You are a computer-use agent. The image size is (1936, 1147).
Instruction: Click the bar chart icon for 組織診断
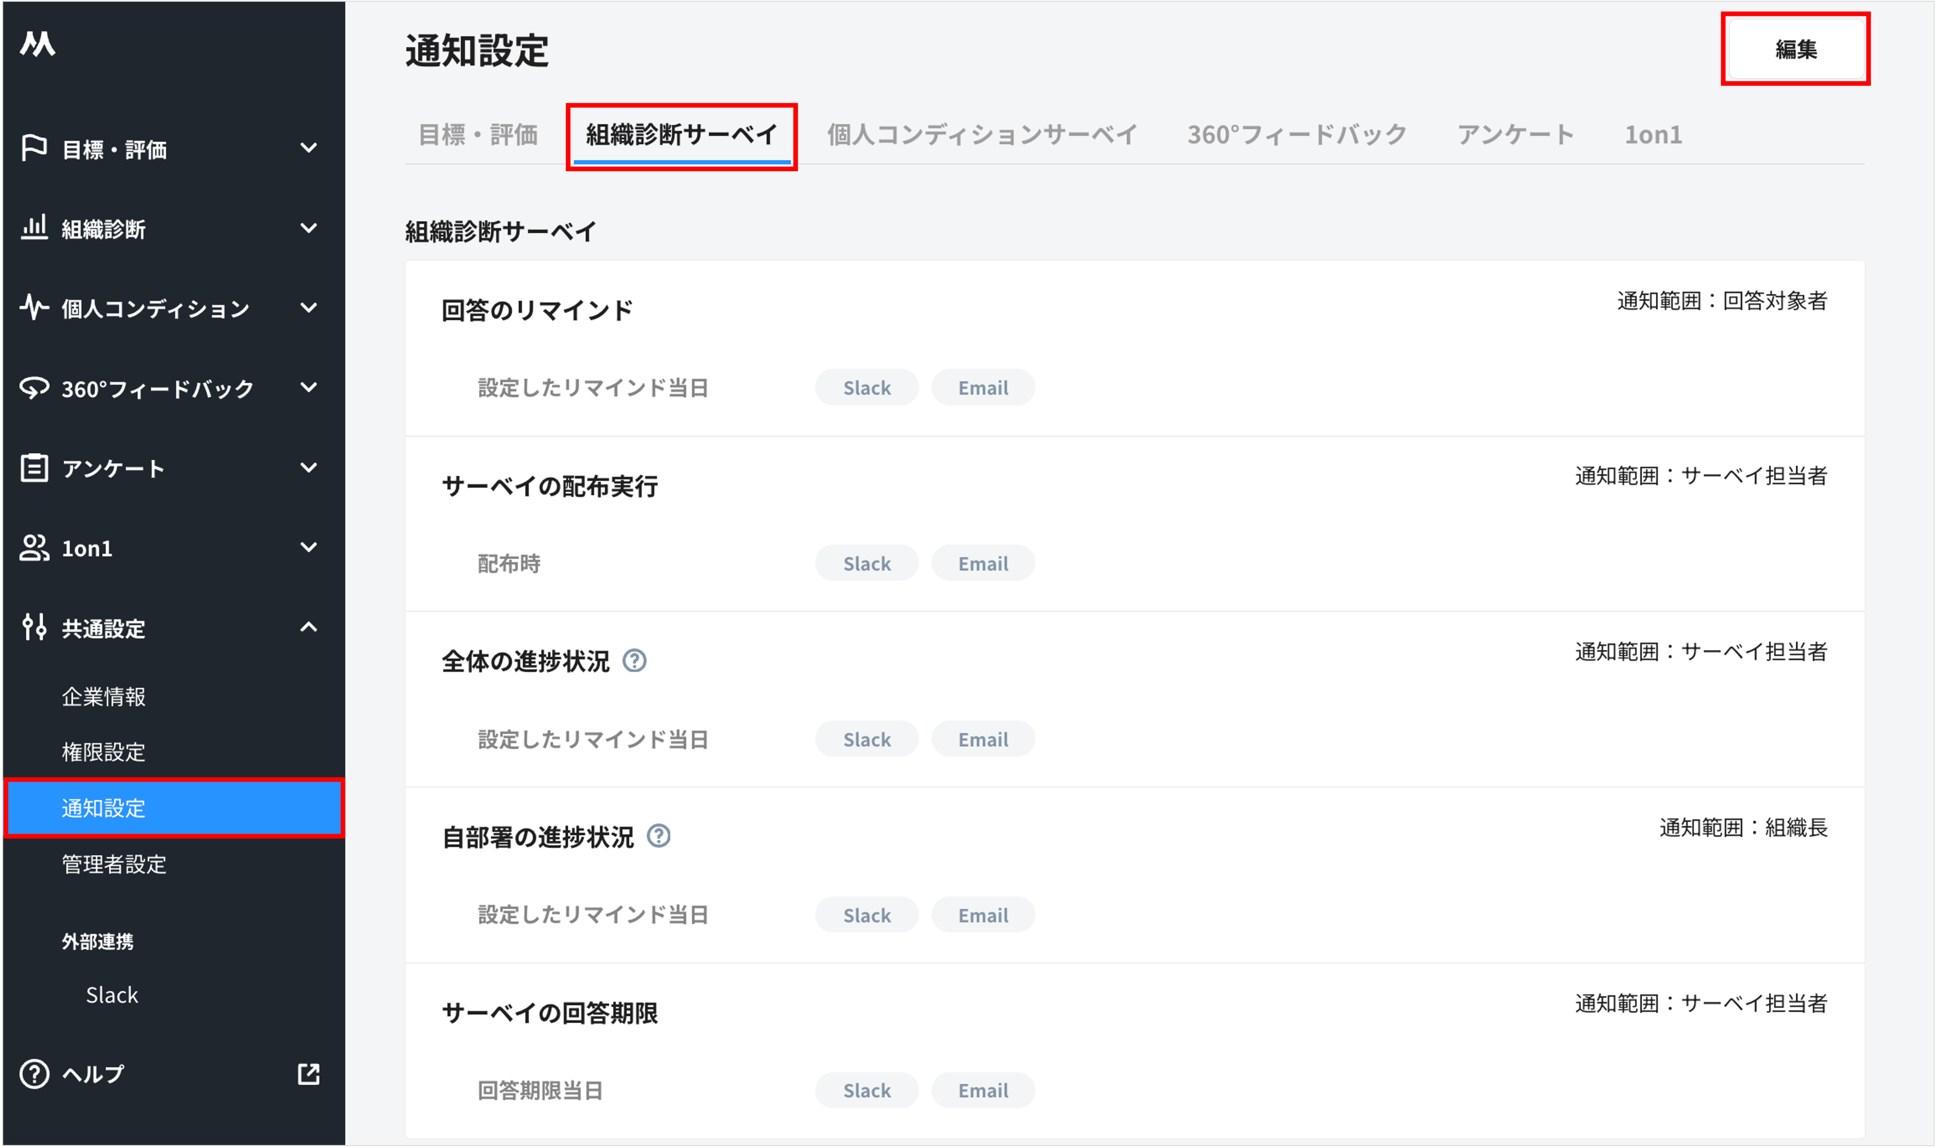point(34,228)
